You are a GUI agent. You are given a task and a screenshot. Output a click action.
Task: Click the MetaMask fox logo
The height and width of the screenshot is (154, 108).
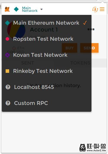(x=7, y=9)
